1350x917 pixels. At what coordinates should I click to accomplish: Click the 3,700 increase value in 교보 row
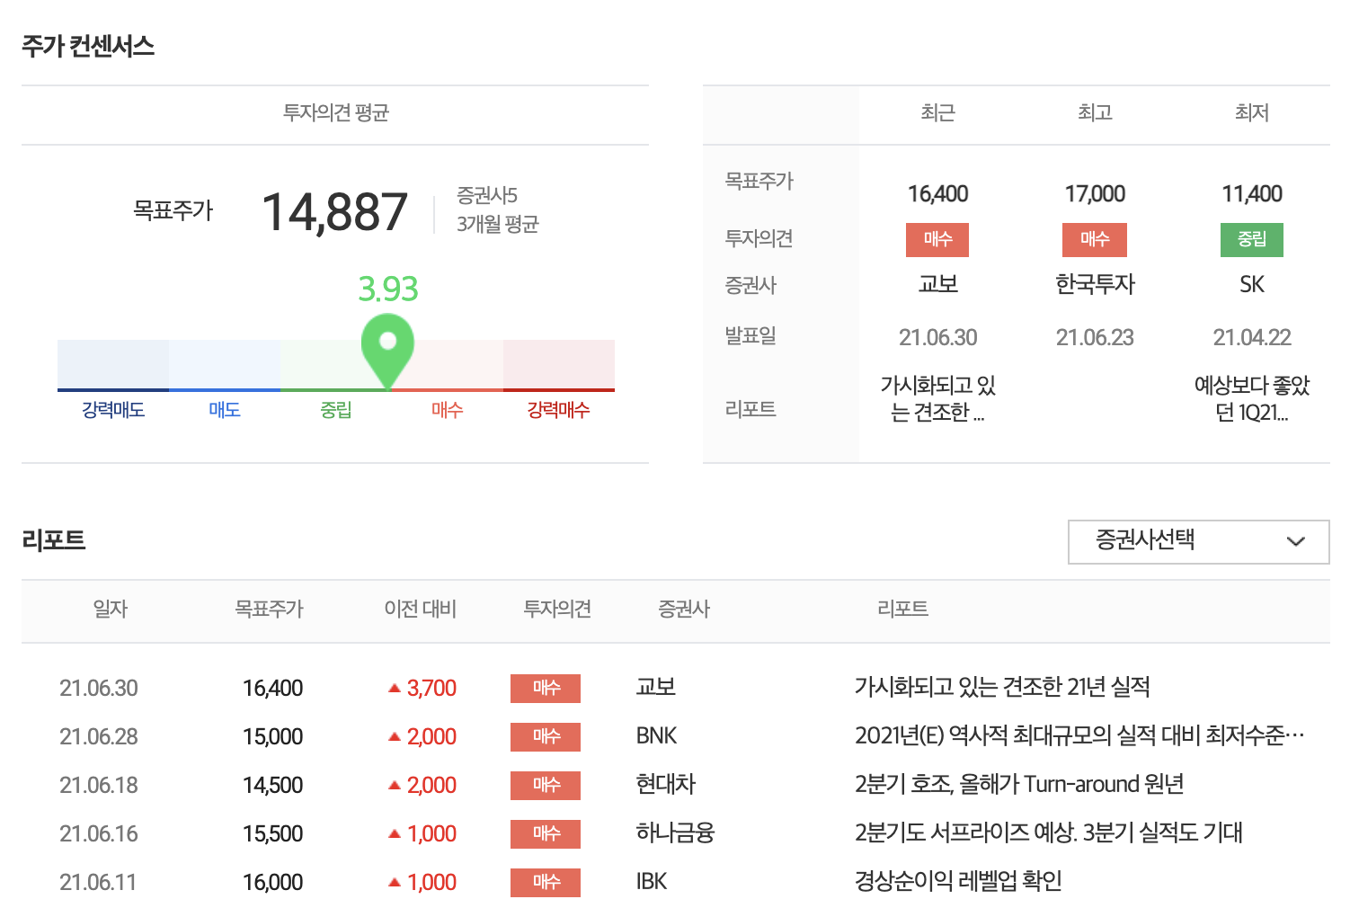click(x=431, y=689)
